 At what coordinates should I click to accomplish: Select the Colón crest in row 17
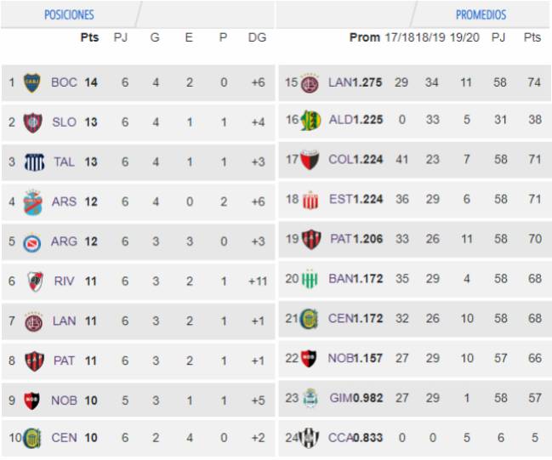coord(310,160)
